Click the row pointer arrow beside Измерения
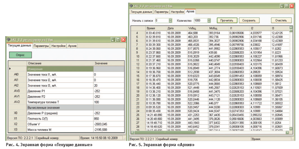299x149 pixels. (x=10, y=69)
